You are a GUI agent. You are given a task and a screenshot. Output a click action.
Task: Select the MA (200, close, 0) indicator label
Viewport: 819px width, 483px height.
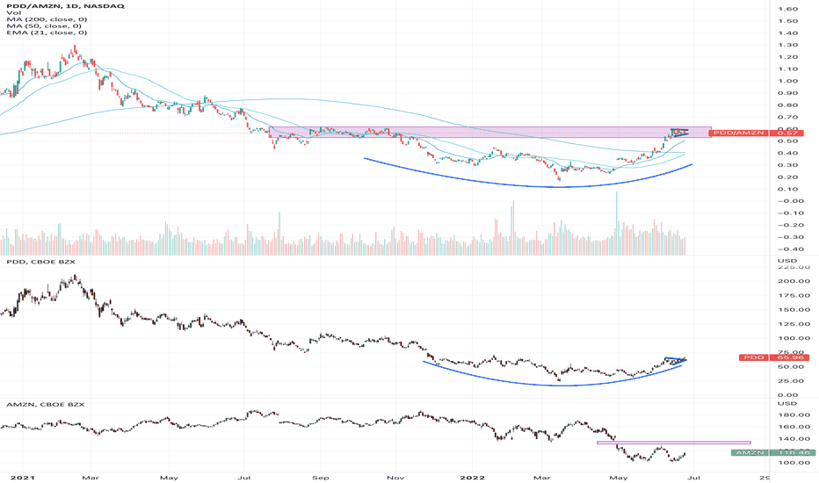pos(47,19)
